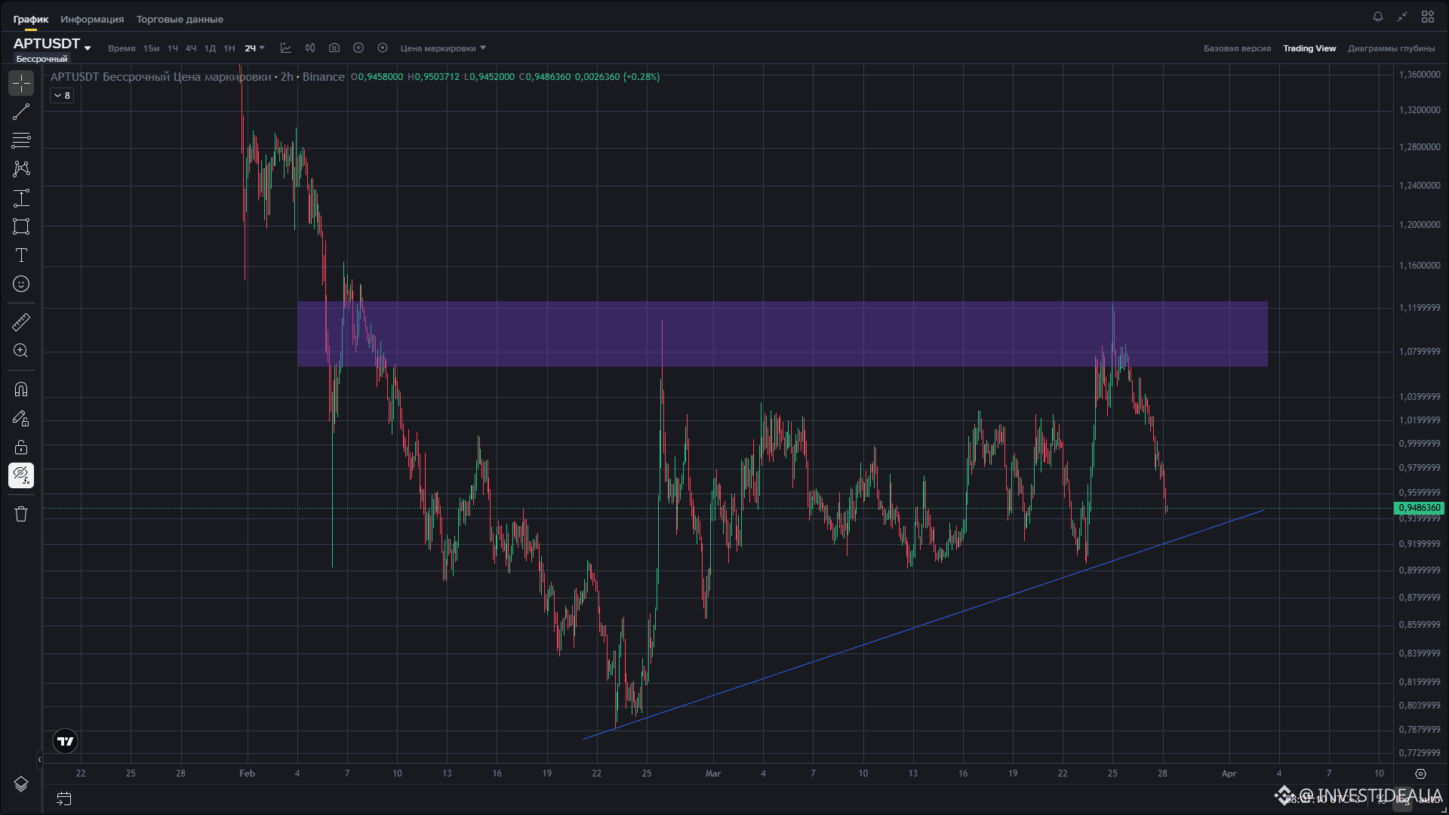Select the 15м timeframe button
Viewport: 1449px width, 815px height.
click(152, 48)
